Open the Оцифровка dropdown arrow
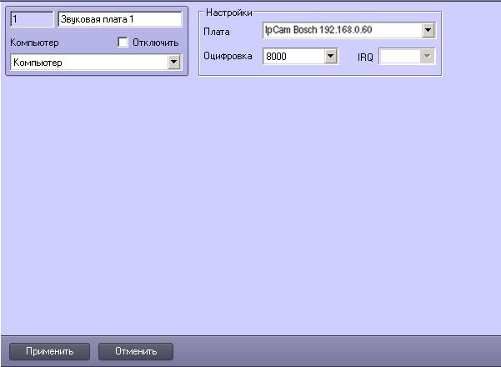Screen dimensions: 501x367 330,57
